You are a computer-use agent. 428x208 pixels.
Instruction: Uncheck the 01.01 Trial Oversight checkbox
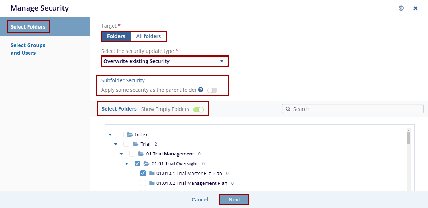point(138,163)
